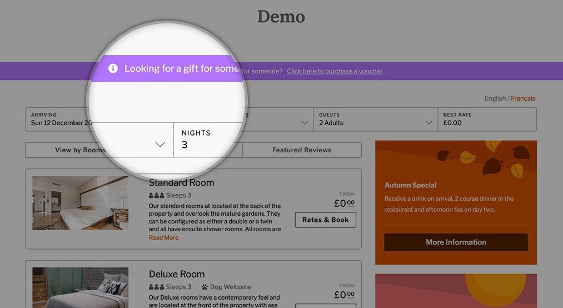This screenshot has width=563, height=308.
Task: Click the Deluxe Room £0.00 from price
Action: tap(345, 294)
